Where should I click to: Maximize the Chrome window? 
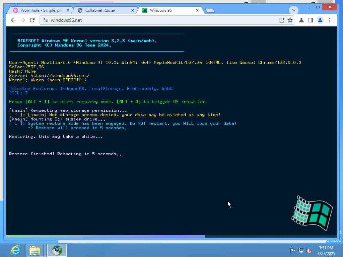(318, 7)
